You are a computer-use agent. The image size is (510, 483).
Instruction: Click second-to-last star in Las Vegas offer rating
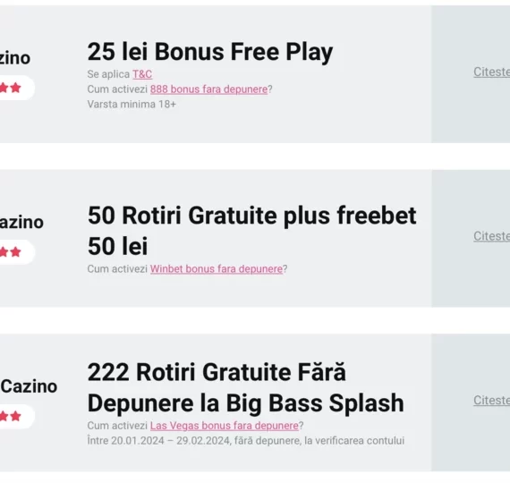[4, 416]
